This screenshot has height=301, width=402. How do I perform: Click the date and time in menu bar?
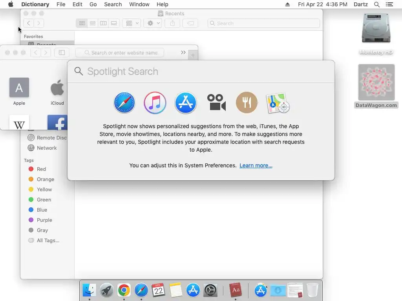click(323, 4)
